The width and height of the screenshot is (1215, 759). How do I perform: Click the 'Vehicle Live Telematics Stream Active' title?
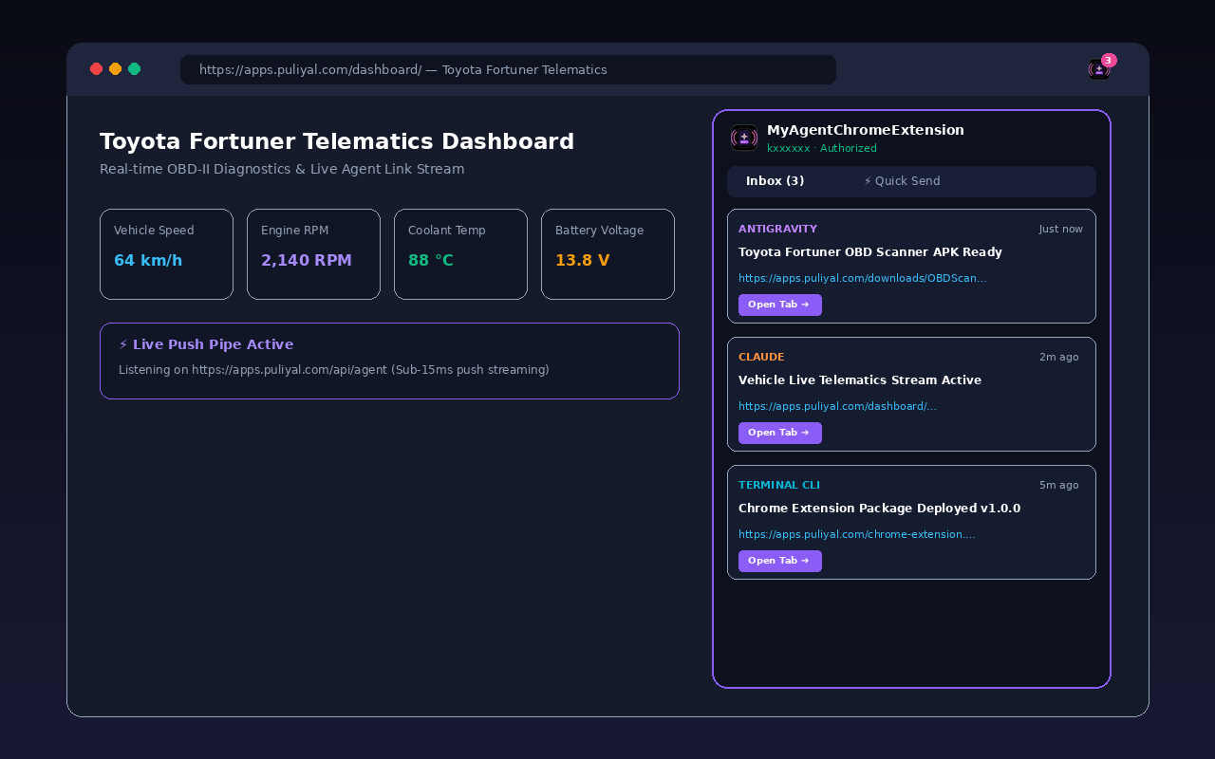coord(860,380)
